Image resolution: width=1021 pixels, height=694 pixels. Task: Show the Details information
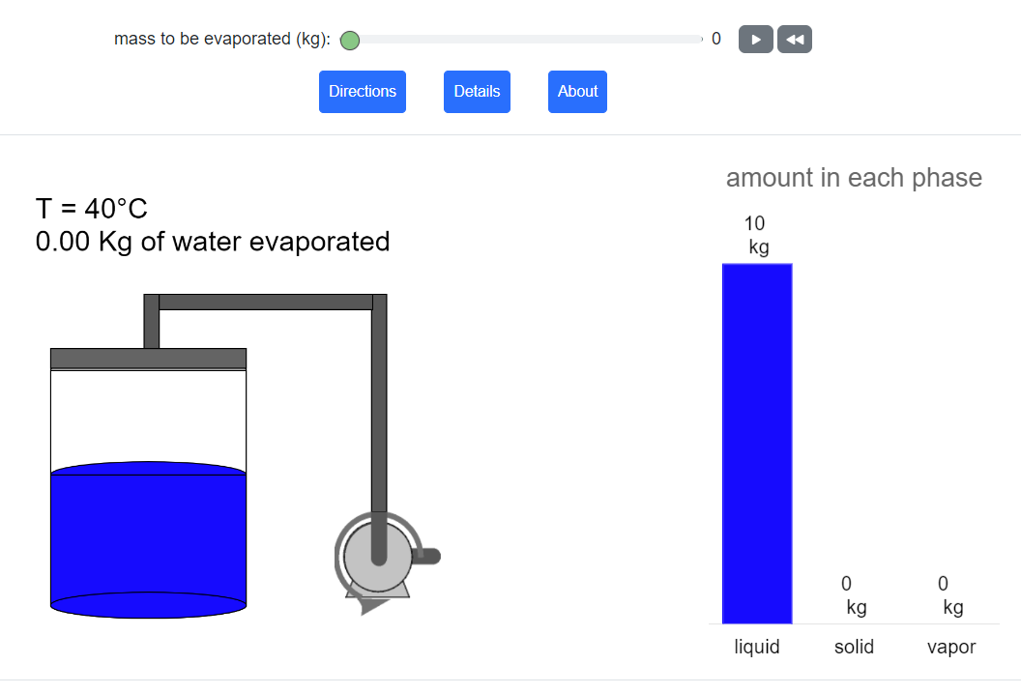pyautogui.click(x=477, y=92)
